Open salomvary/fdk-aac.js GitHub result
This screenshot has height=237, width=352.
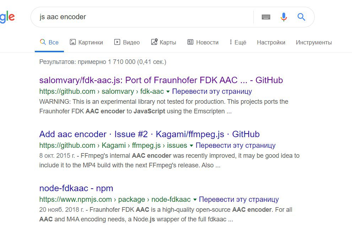pos(161,80)
